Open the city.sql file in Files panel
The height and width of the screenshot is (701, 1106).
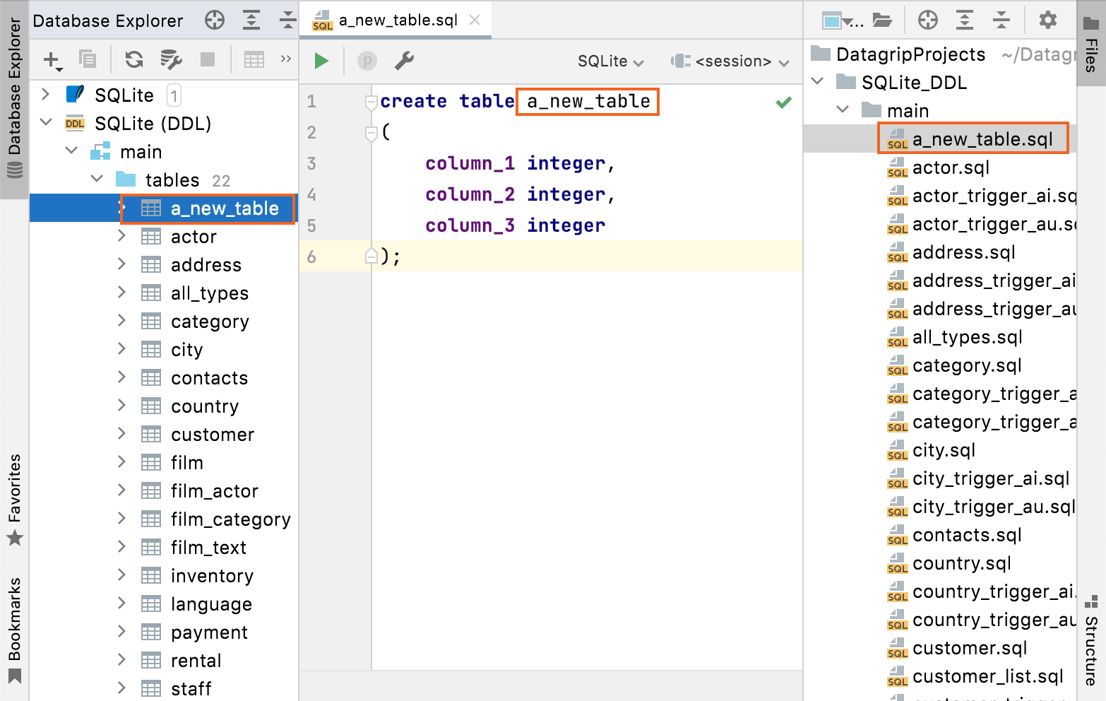[944, 450]
